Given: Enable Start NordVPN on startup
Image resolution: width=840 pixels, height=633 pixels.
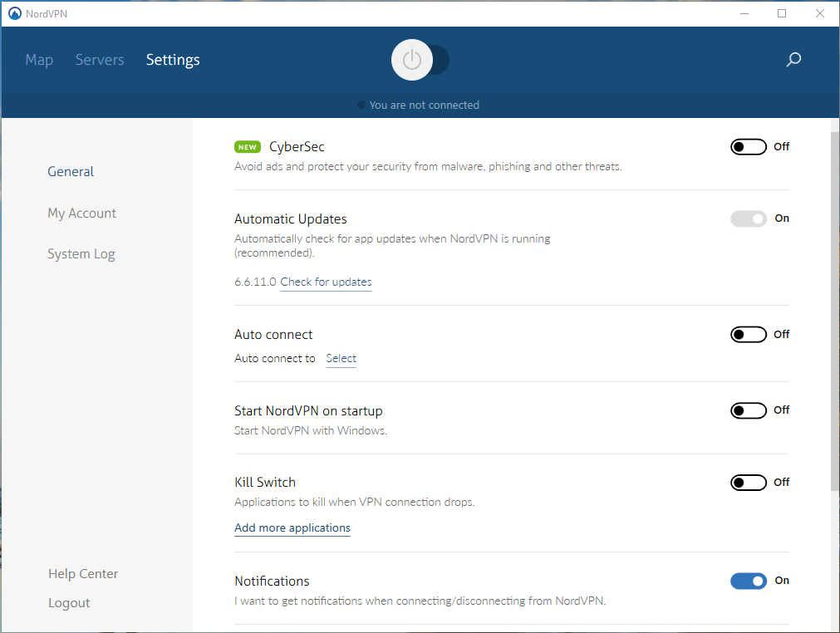Looking at the screenshot, I should [x=748, y=410].
